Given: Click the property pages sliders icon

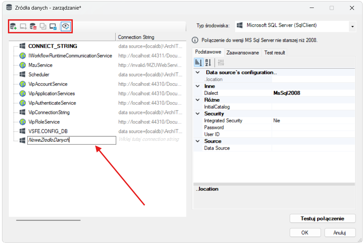Looking at the screenshot, I should 221,63.
